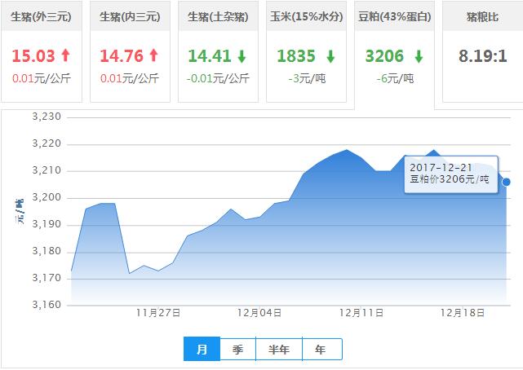Click the change text -0.01元/公斤
The width and height of the screenshot is (523, 370).
click(x=218, y=78)
